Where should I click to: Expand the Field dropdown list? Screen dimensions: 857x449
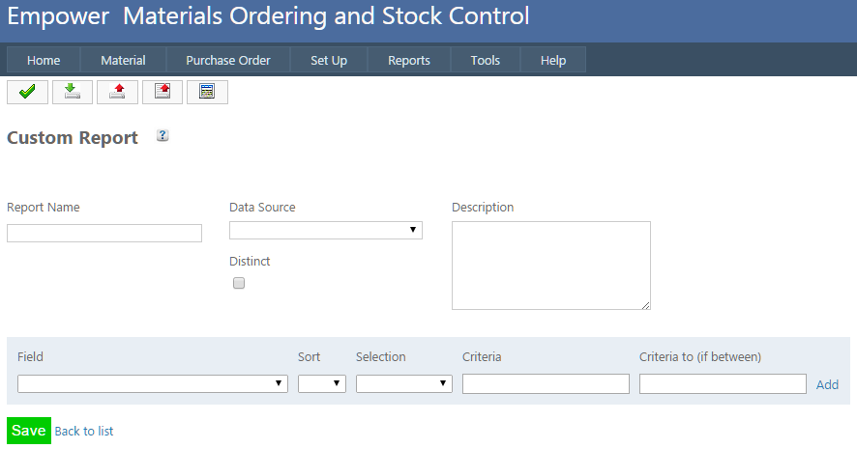tap(152, 383)
